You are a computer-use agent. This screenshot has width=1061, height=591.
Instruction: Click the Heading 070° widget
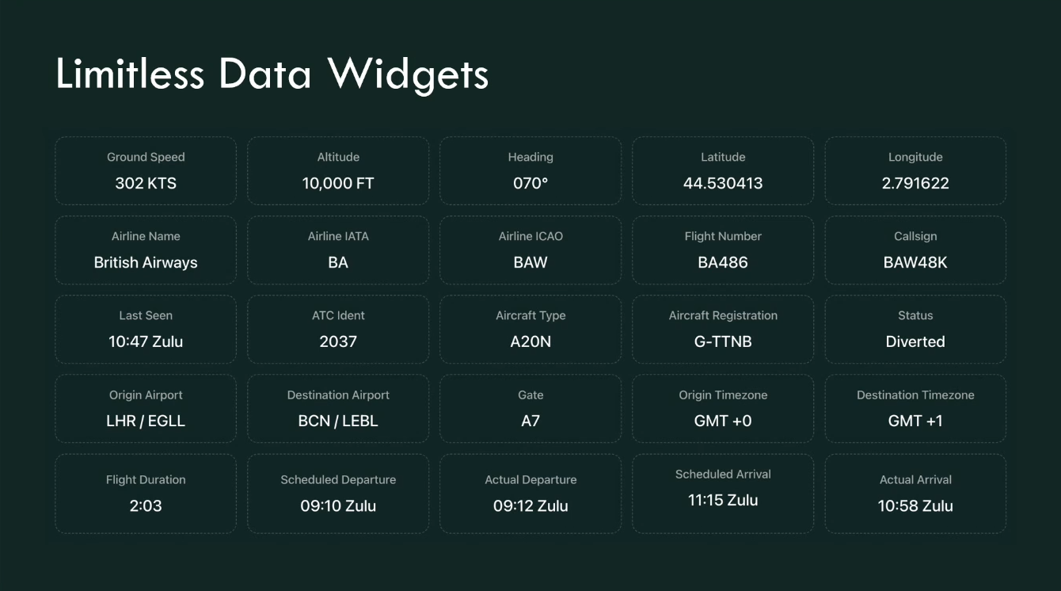(x=530, y=171)
